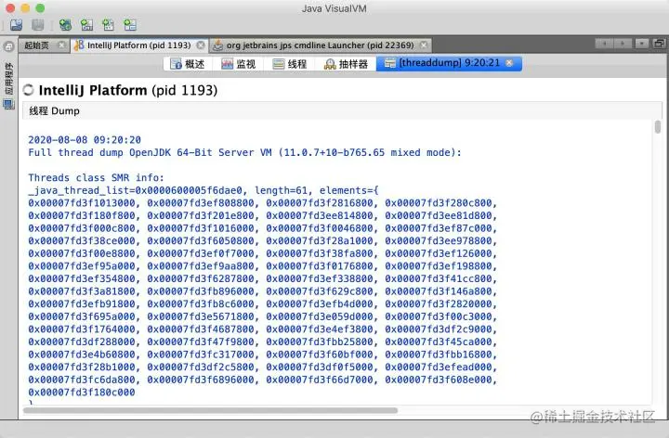Close the IntelliJ Platform (pid 1193) tab
The width and height of the screenshot is (669, 438).
point(201,45)
